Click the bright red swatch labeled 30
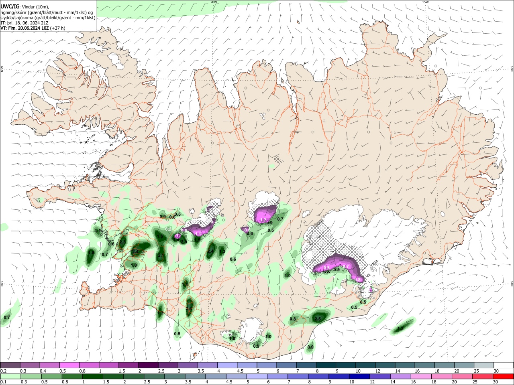Viewport: 514px width, 385px height. [504, 376]
